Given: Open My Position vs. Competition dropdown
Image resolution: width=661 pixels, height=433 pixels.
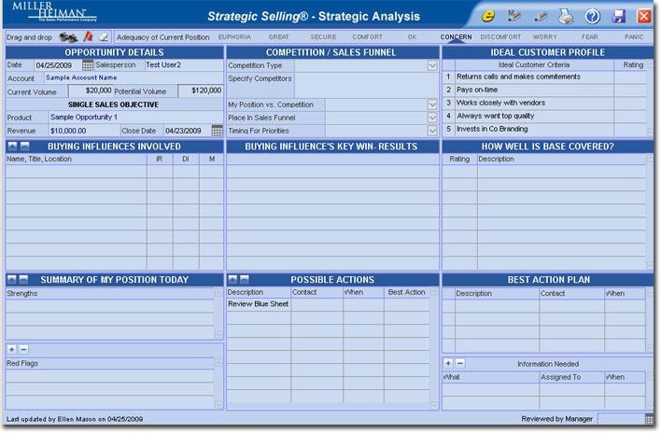Looking at the screenshot, I should pos(432,105).
